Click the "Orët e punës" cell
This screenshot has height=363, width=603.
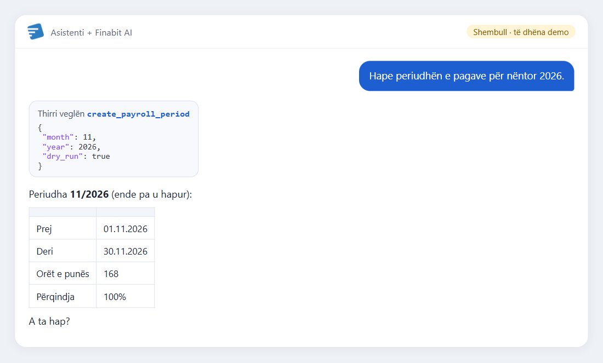click(x=62, y=274)
